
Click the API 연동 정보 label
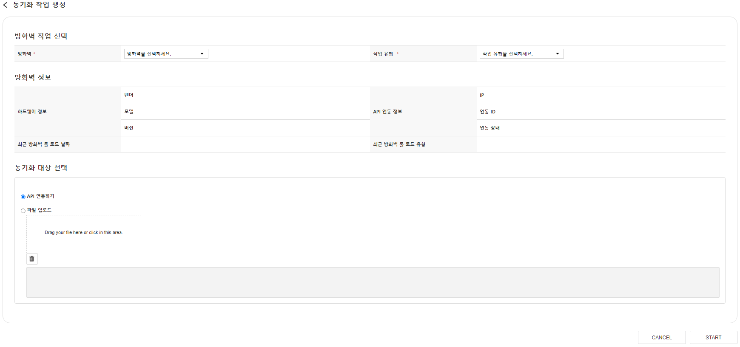pos(387,112)
